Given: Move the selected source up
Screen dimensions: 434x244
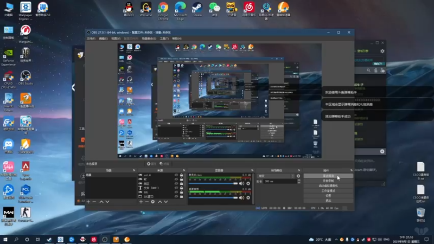Looking at the screenshot, I should (159, 202).
